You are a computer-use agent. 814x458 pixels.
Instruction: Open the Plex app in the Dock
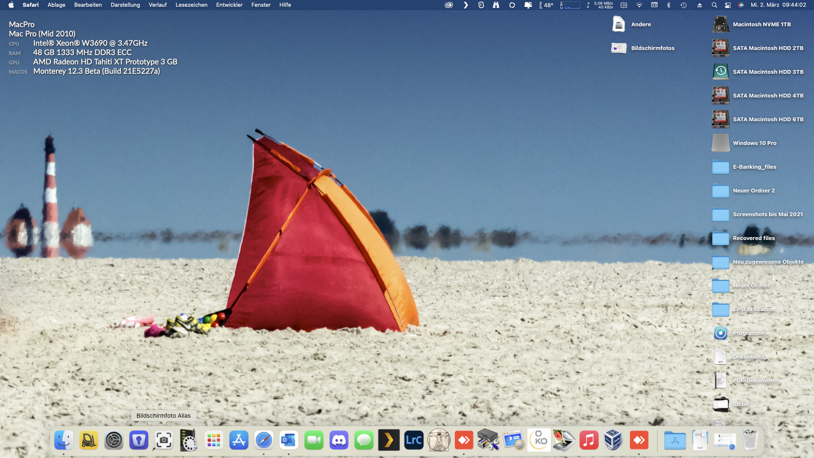point(389,441)
